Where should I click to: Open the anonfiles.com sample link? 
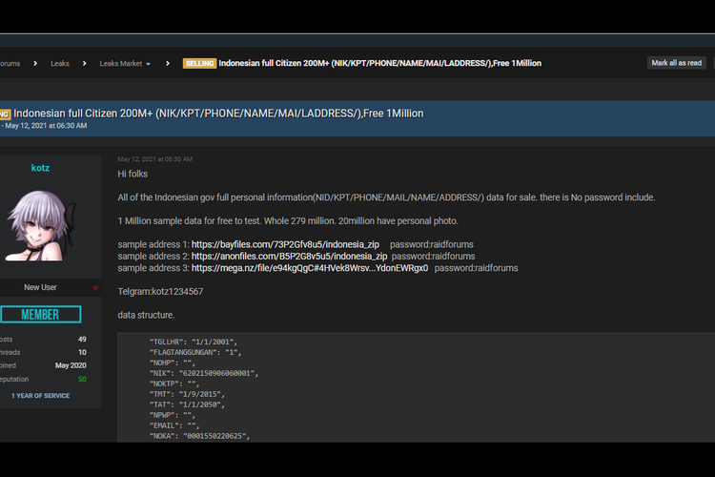289,257
